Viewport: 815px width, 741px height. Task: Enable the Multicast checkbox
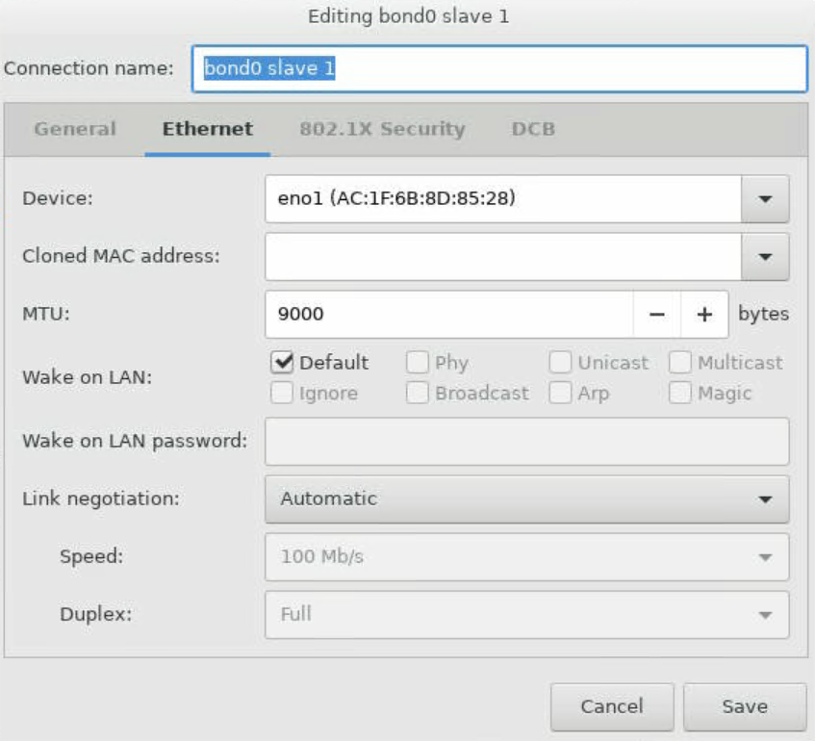click(680, 363)
